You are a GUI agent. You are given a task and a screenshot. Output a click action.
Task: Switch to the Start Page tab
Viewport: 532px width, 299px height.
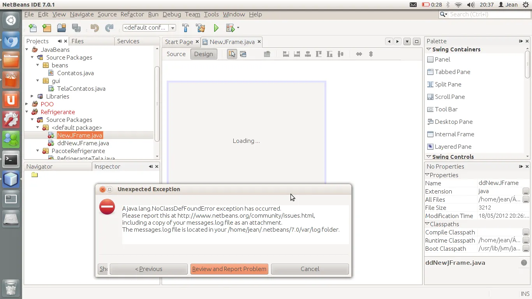click(179, 42)
